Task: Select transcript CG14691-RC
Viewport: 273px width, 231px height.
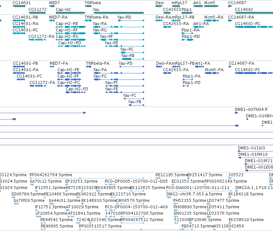Action: [x=19, y=33]
